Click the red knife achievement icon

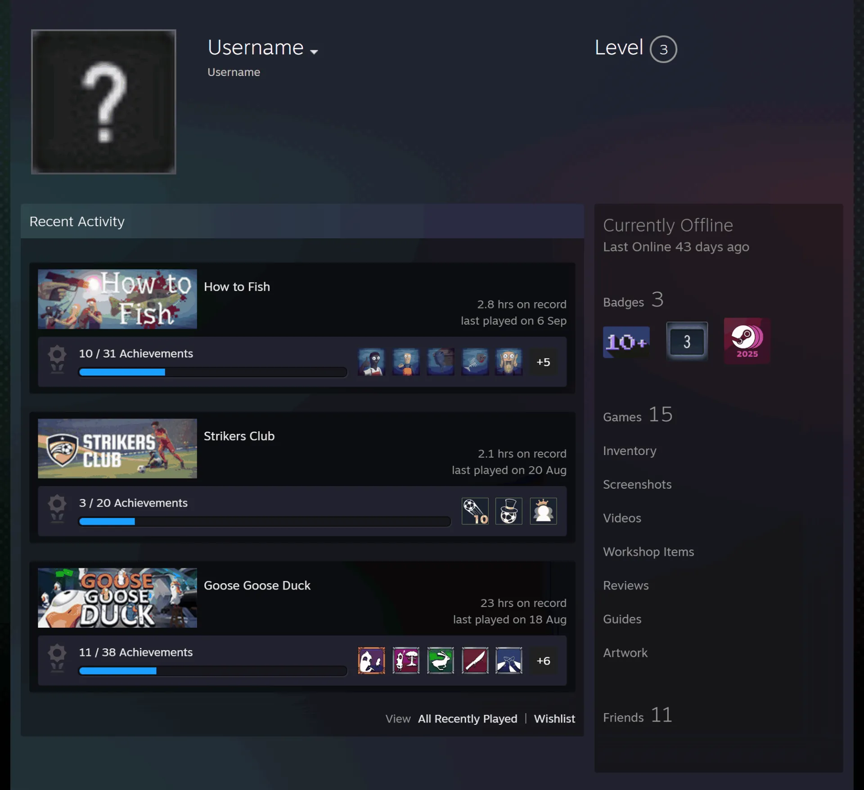click(x=475, y=661)
